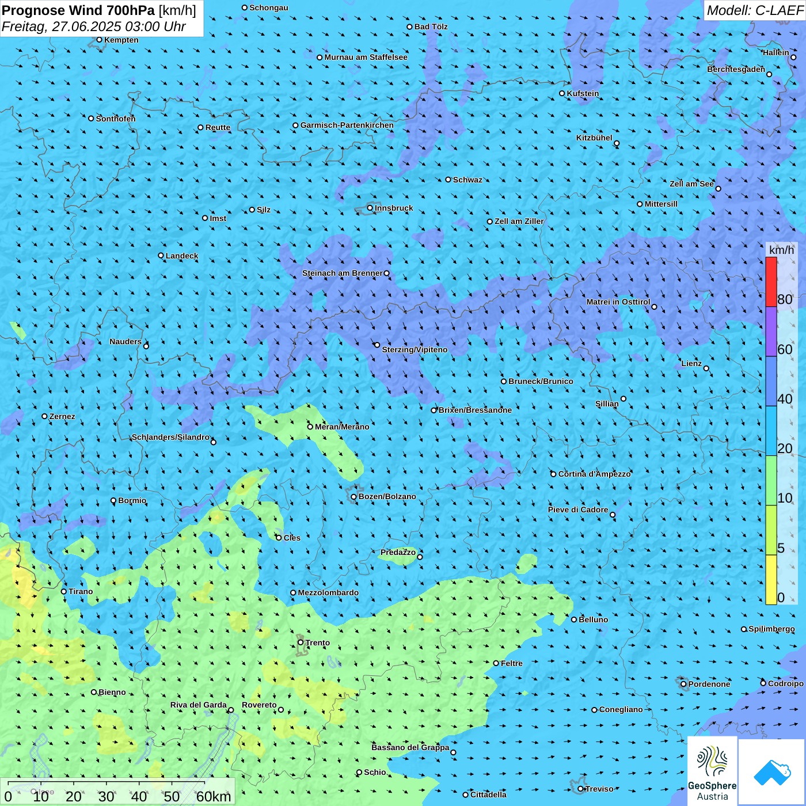This screenshot has width=806, height=806.
Task: Click the 'Landeck' label
Action: pyautogui.click(x=182, y=256)
